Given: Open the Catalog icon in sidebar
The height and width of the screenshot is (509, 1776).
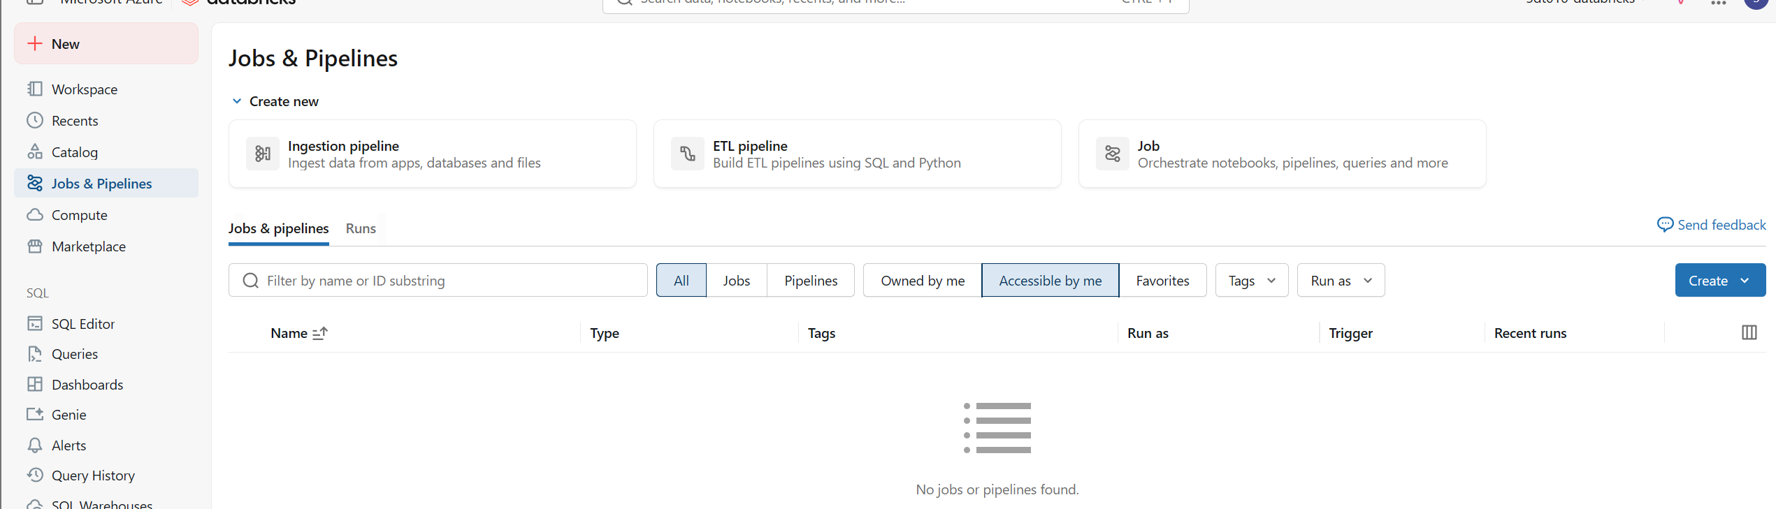Looking at the screenshot, I should [35, 152].
